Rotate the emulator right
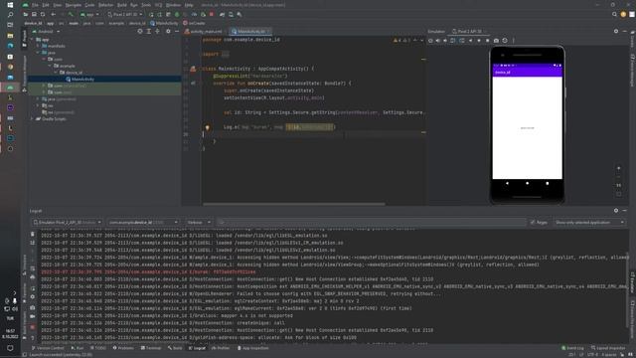 (x=461, y=41)
